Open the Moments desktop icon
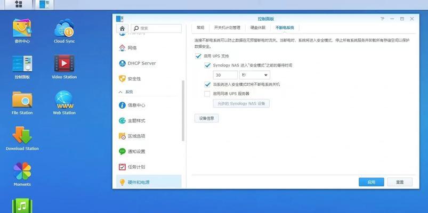The image size is (428, 213). click(22, 174)
